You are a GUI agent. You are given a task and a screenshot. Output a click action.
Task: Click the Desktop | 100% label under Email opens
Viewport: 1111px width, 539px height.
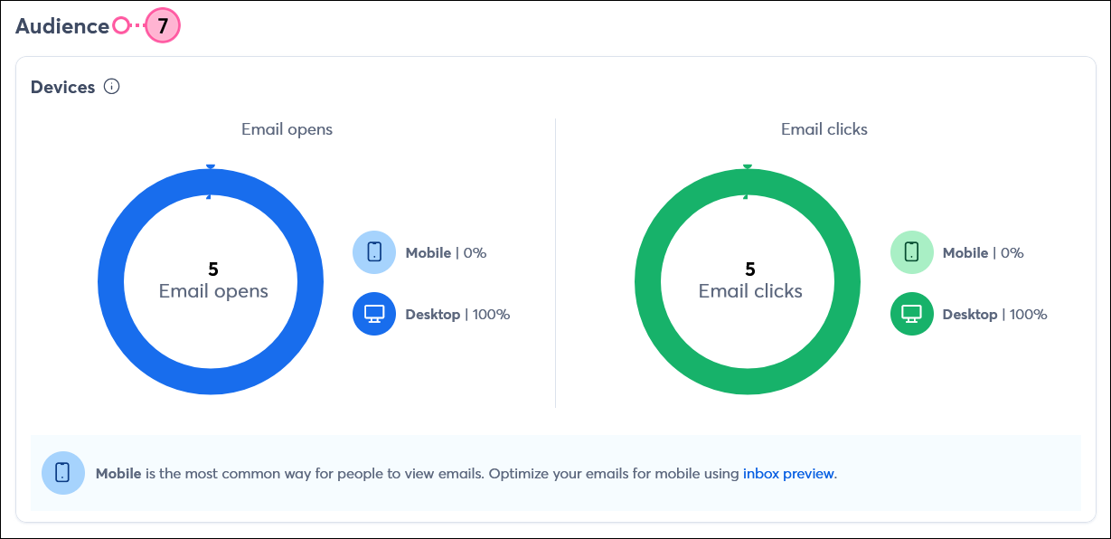click(x=459, y=314)
